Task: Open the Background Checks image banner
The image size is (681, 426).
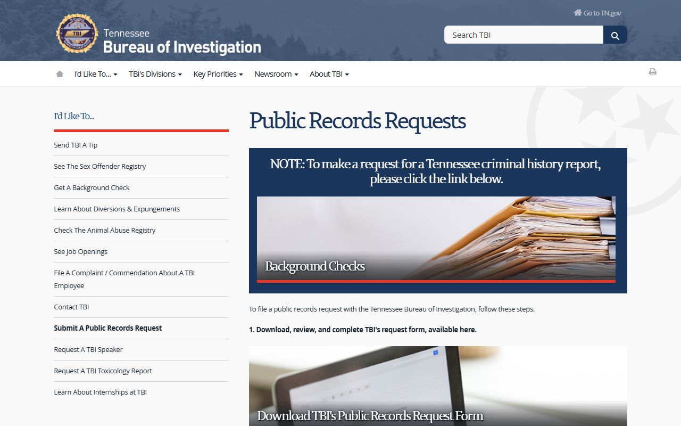Action: click(436, 239)
